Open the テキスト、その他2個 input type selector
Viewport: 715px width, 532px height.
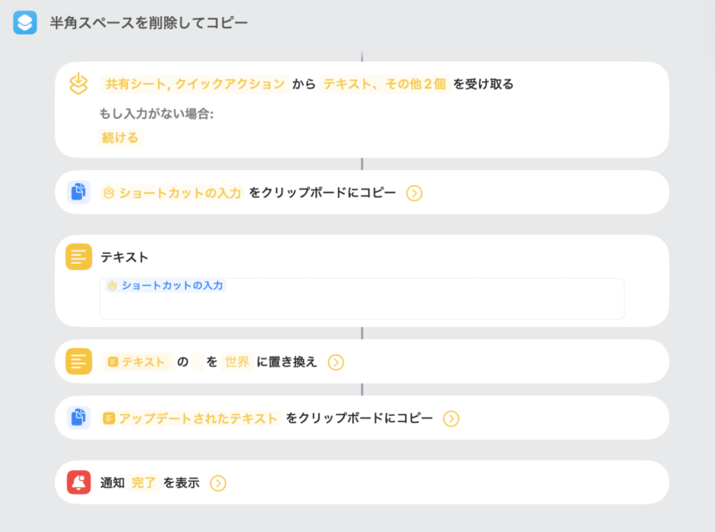(x=384, y=84)
